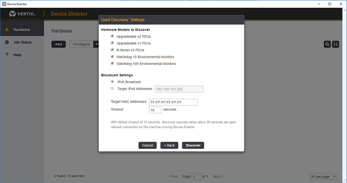Open the 50 per page dropdown
This screenshot has width=347, height=183.
click(x=323, y=176)
